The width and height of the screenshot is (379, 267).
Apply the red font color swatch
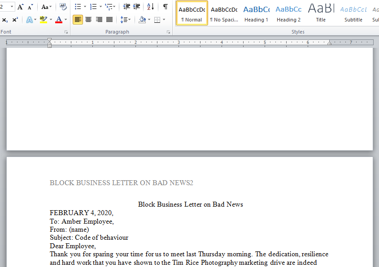[59, 20]
